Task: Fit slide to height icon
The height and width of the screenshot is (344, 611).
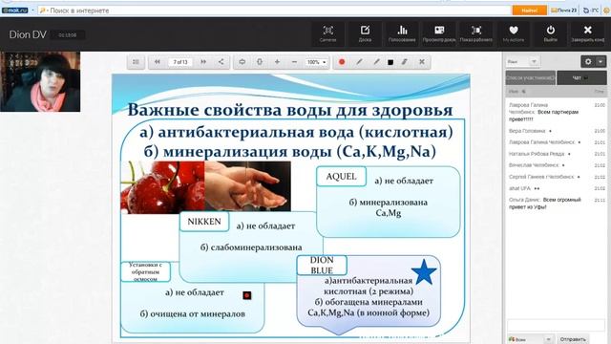Action: point(260,62)
